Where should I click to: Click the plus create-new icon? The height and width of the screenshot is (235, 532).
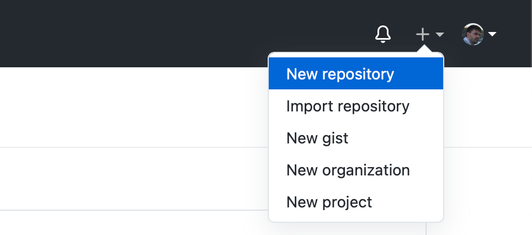[x=422, y=34]
